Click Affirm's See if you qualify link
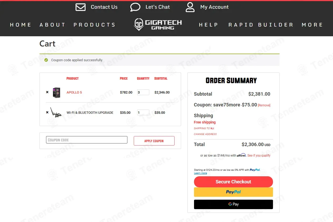The height and width of the screenshot is (222, 333). [x=259, y=156]
